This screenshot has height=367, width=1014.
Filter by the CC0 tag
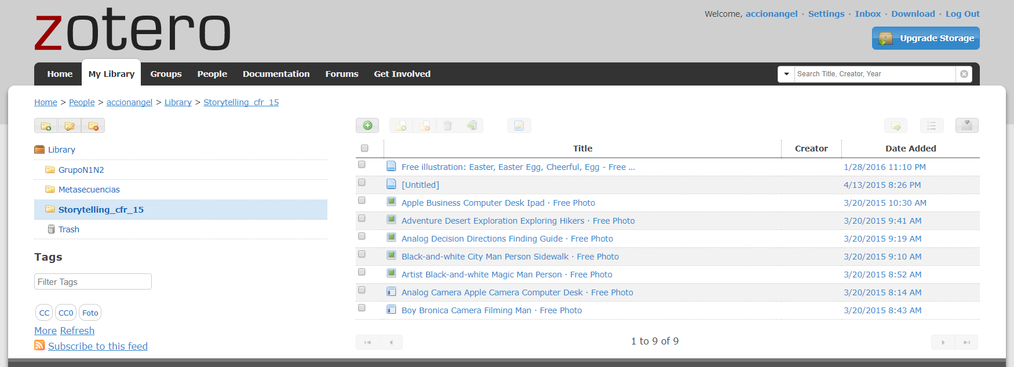[x=66, y=313]
